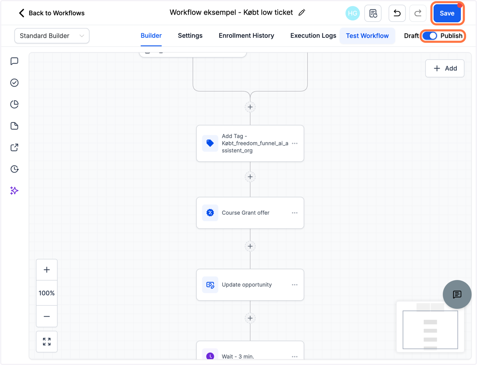Click the 100% zoom level indicator

pyautogui.click(x=47, y=293)
